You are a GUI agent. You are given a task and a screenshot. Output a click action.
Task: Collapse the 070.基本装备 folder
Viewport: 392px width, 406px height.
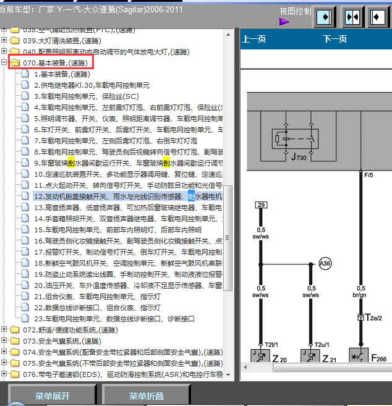point(4,62)
